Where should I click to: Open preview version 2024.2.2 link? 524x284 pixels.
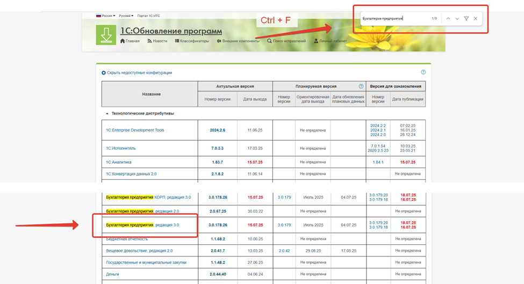point(378,126)
